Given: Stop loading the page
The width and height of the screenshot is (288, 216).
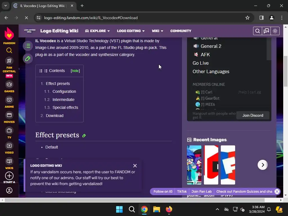Looking at the screenshot, I should tap(26, 18).
